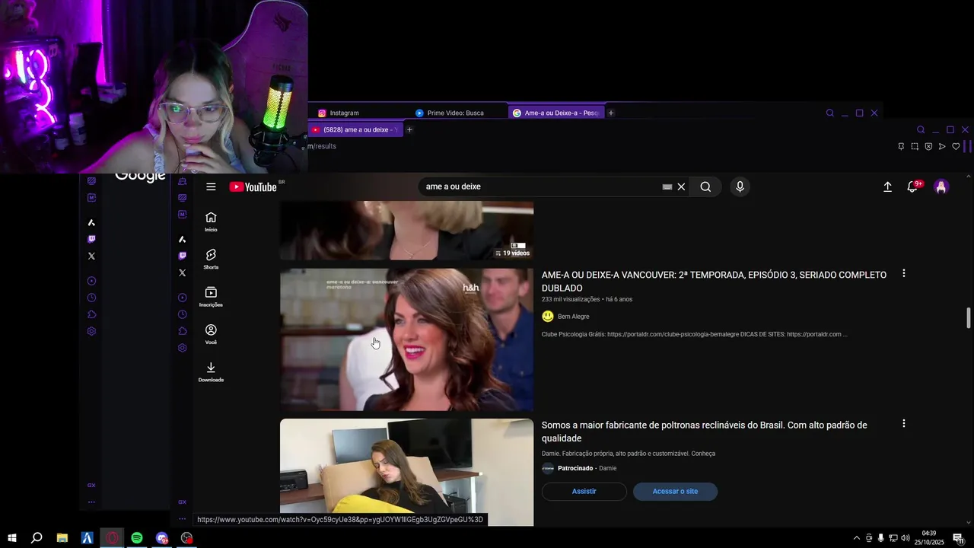
Task: Open the Windows Start menu
Action: [x=12, y=538]
